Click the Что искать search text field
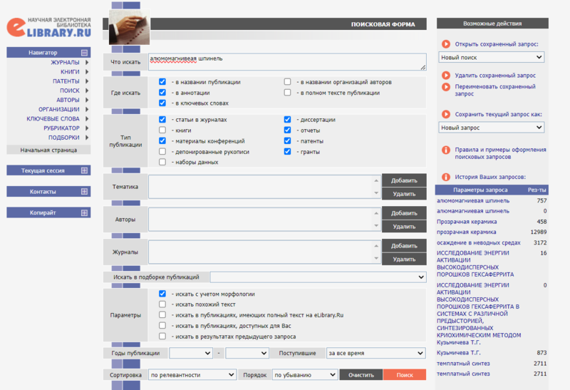570x390 pixels. click(286, 62)
